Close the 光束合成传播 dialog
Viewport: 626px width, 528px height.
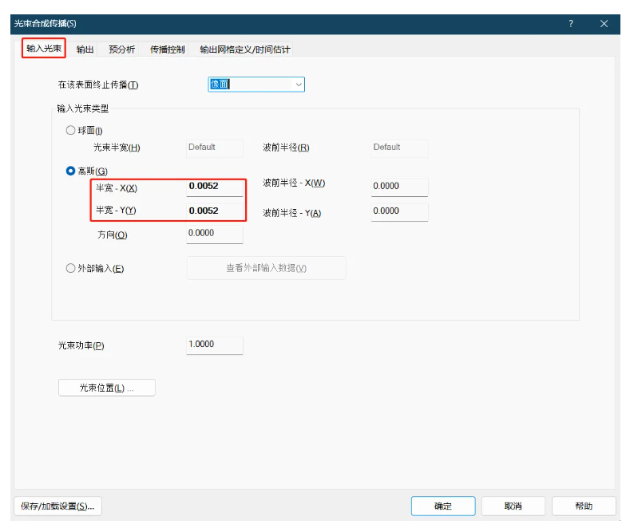point(604,24)
